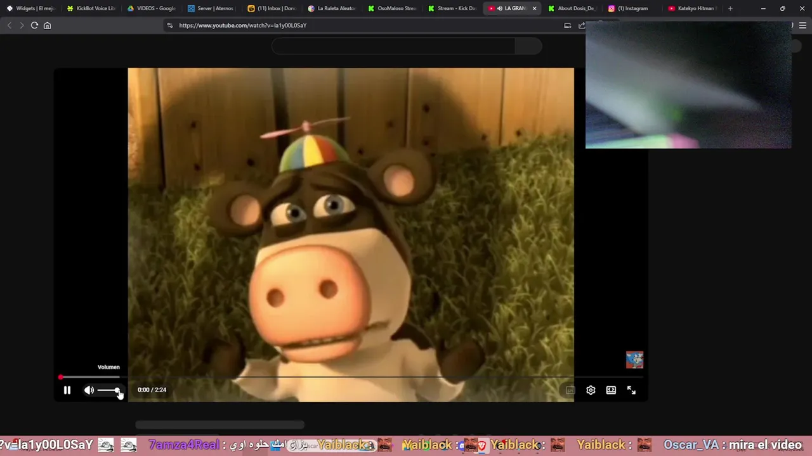
Task: Switch to the About Dosis_De tab
Action: click(x=573, y=8)
